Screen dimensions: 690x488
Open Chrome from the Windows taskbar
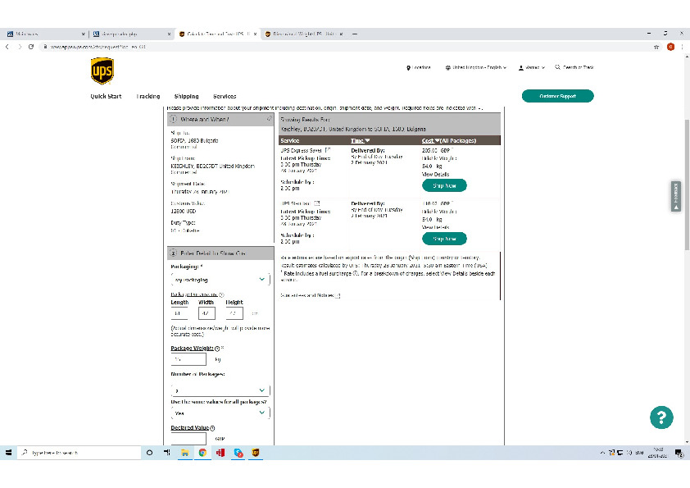tap(202, 452)
